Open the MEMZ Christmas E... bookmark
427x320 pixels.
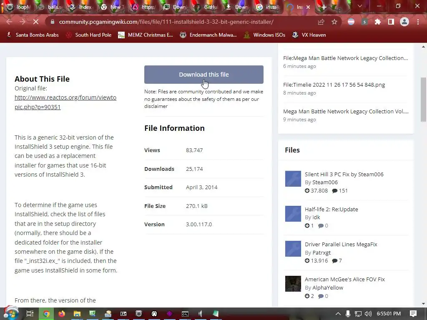point(146,35)
